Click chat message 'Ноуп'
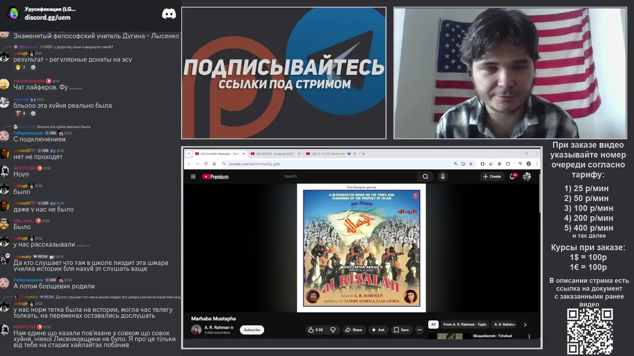 [x=21, y=174]
